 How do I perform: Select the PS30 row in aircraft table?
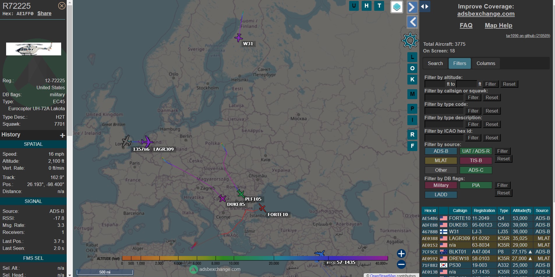point(486,265)
